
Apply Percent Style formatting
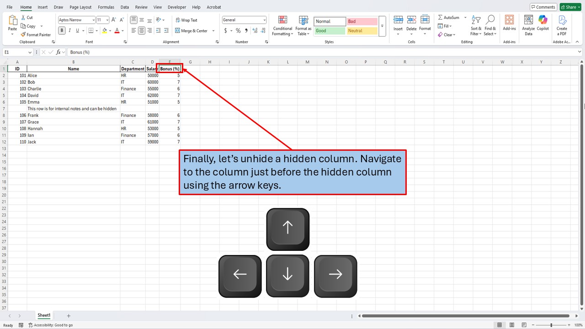coord(238,31)
